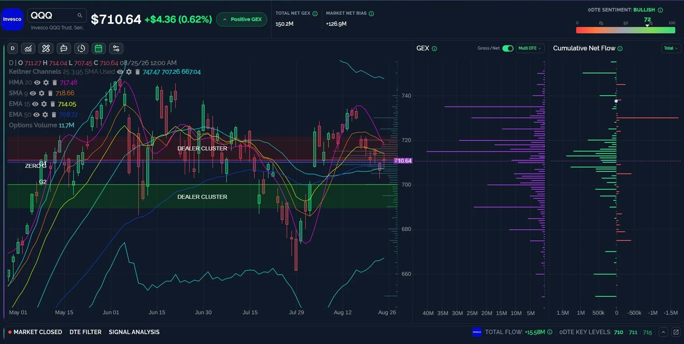Open HMA 20 settings gear

click(46, 83)
